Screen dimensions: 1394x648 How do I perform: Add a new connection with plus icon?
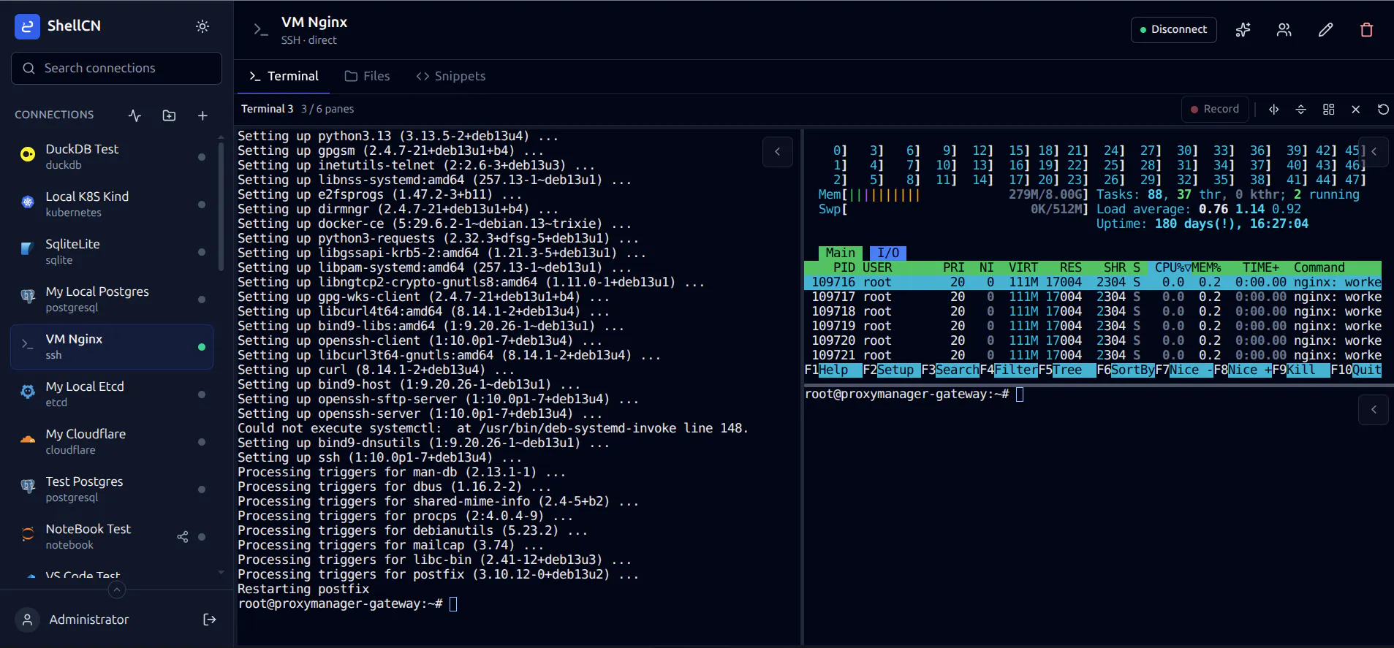pos(202,115)
